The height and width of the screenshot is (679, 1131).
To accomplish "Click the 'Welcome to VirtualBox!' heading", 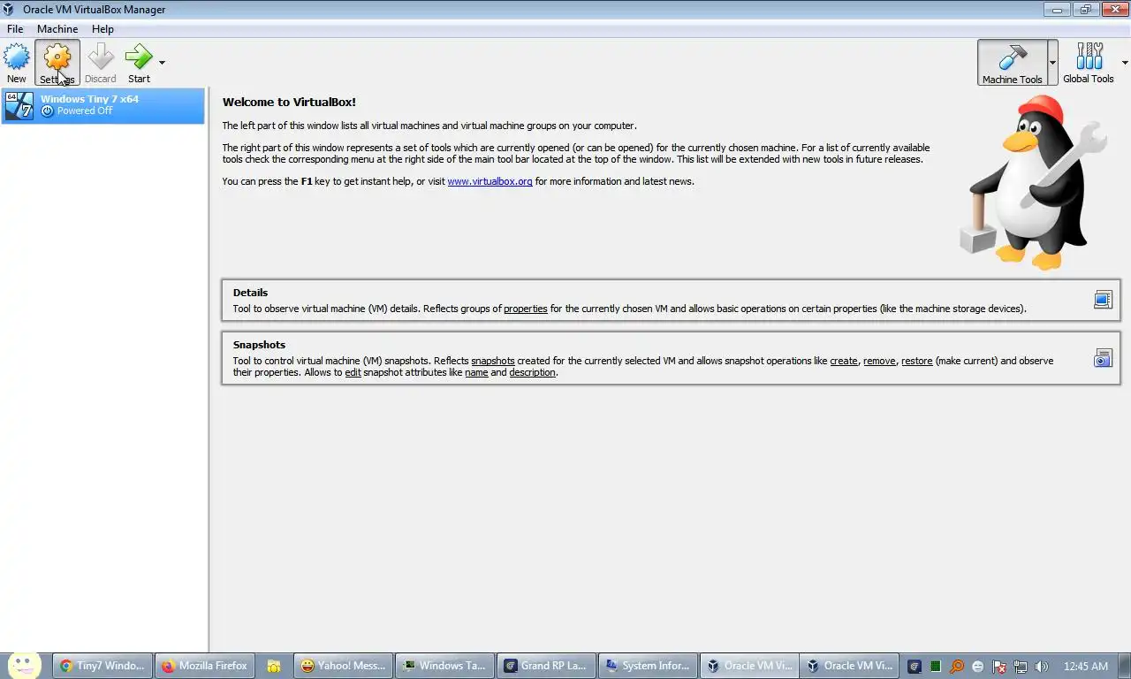I will pos(289,102).
